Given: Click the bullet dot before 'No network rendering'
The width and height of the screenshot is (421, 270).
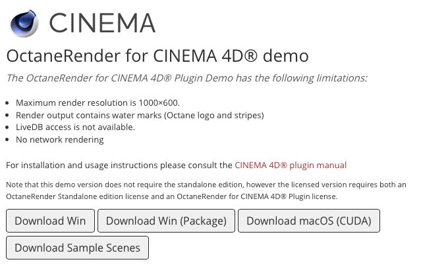Looking at the screenshot, I should pyautogui.click(x=7, y=139).
